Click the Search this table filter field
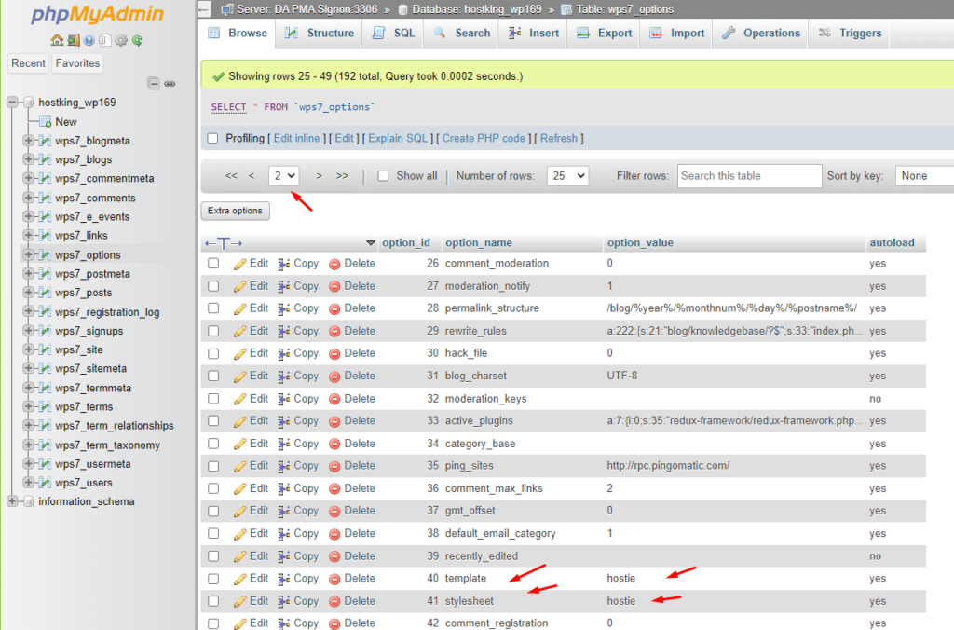Image resolution: width=954 pixels, height=630 pixels. click(749, 175)
